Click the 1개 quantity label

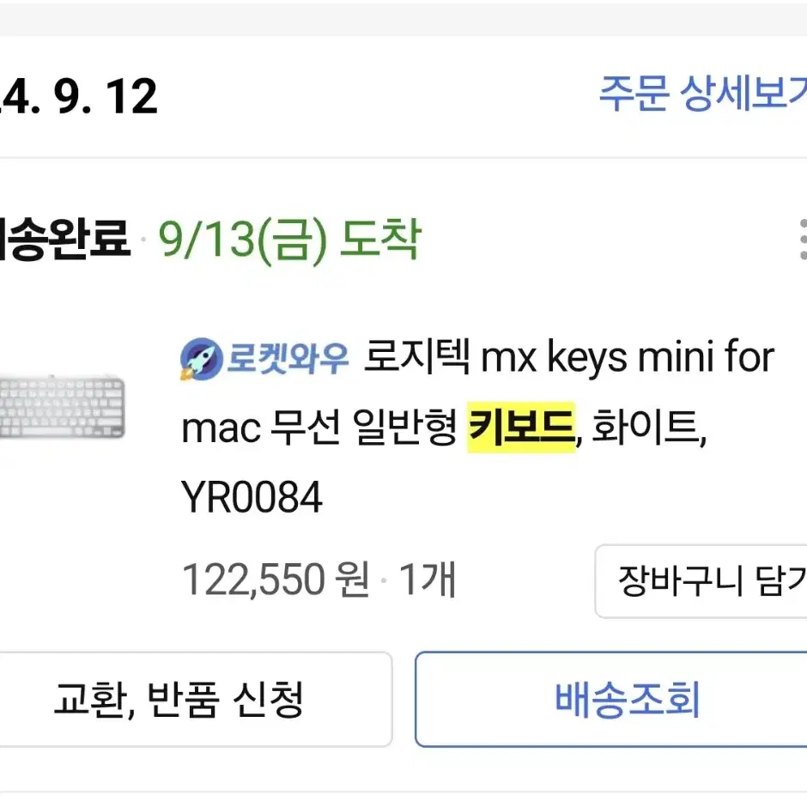click(x=428, y=580)
